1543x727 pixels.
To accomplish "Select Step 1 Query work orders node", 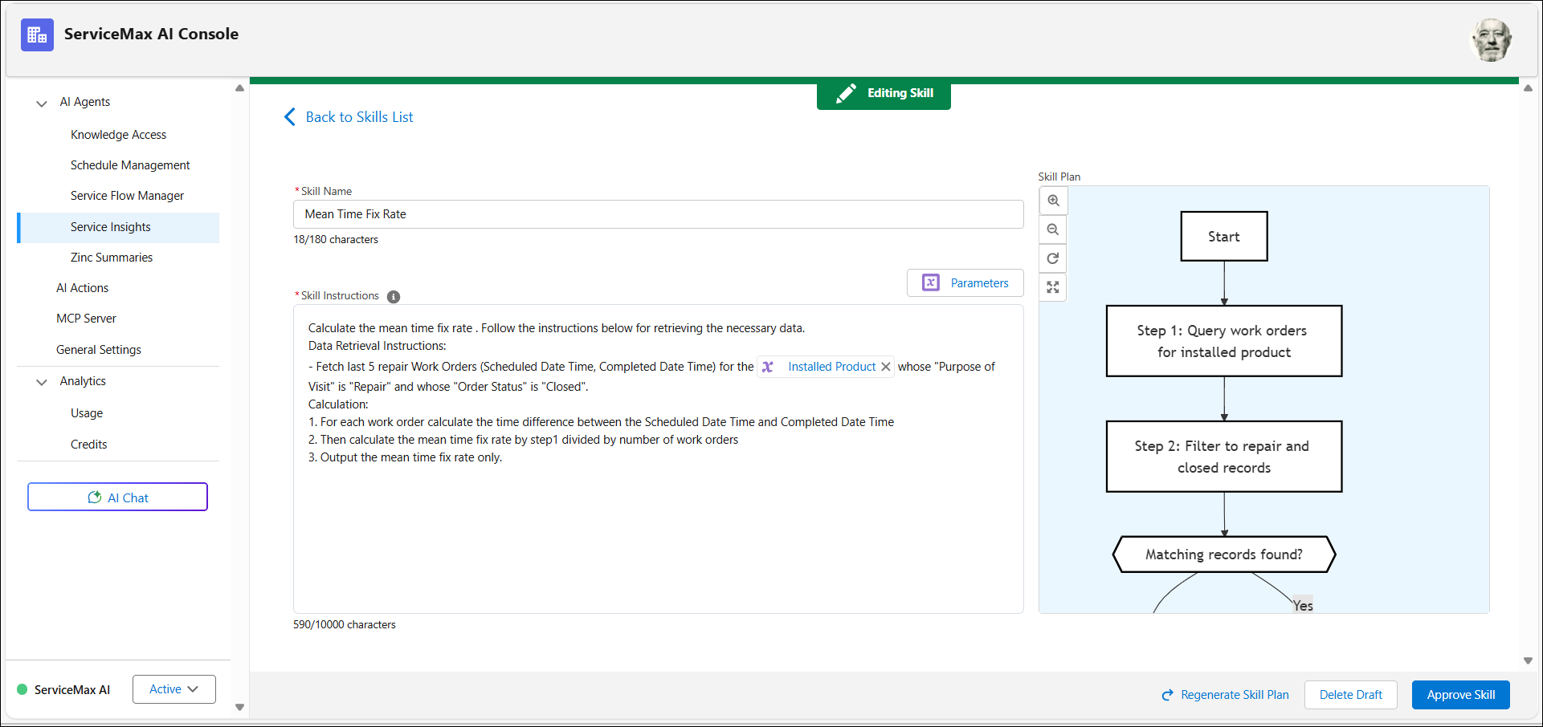I will [x=1224, y=341].
